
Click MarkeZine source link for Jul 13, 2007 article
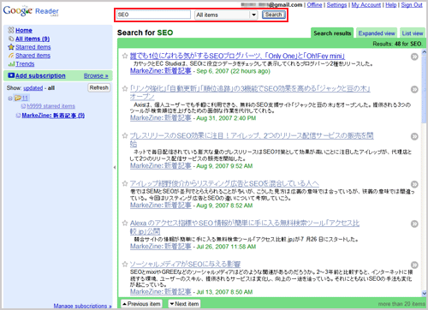pyautogui.click(x=161, y=292)
